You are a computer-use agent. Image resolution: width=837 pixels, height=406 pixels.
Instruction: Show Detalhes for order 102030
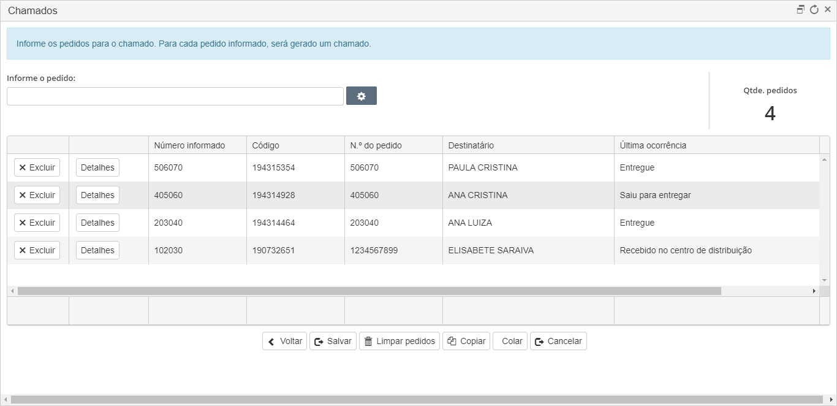click(97, 250)
